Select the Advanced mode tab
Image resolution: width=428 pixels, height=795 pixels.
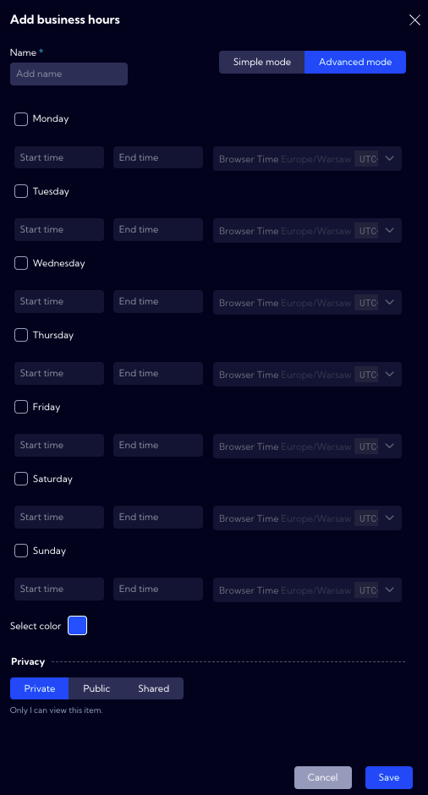355,62
